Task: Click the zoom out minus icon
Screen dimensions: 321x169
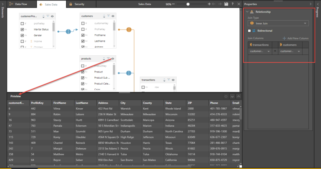Action: point(175,4)
